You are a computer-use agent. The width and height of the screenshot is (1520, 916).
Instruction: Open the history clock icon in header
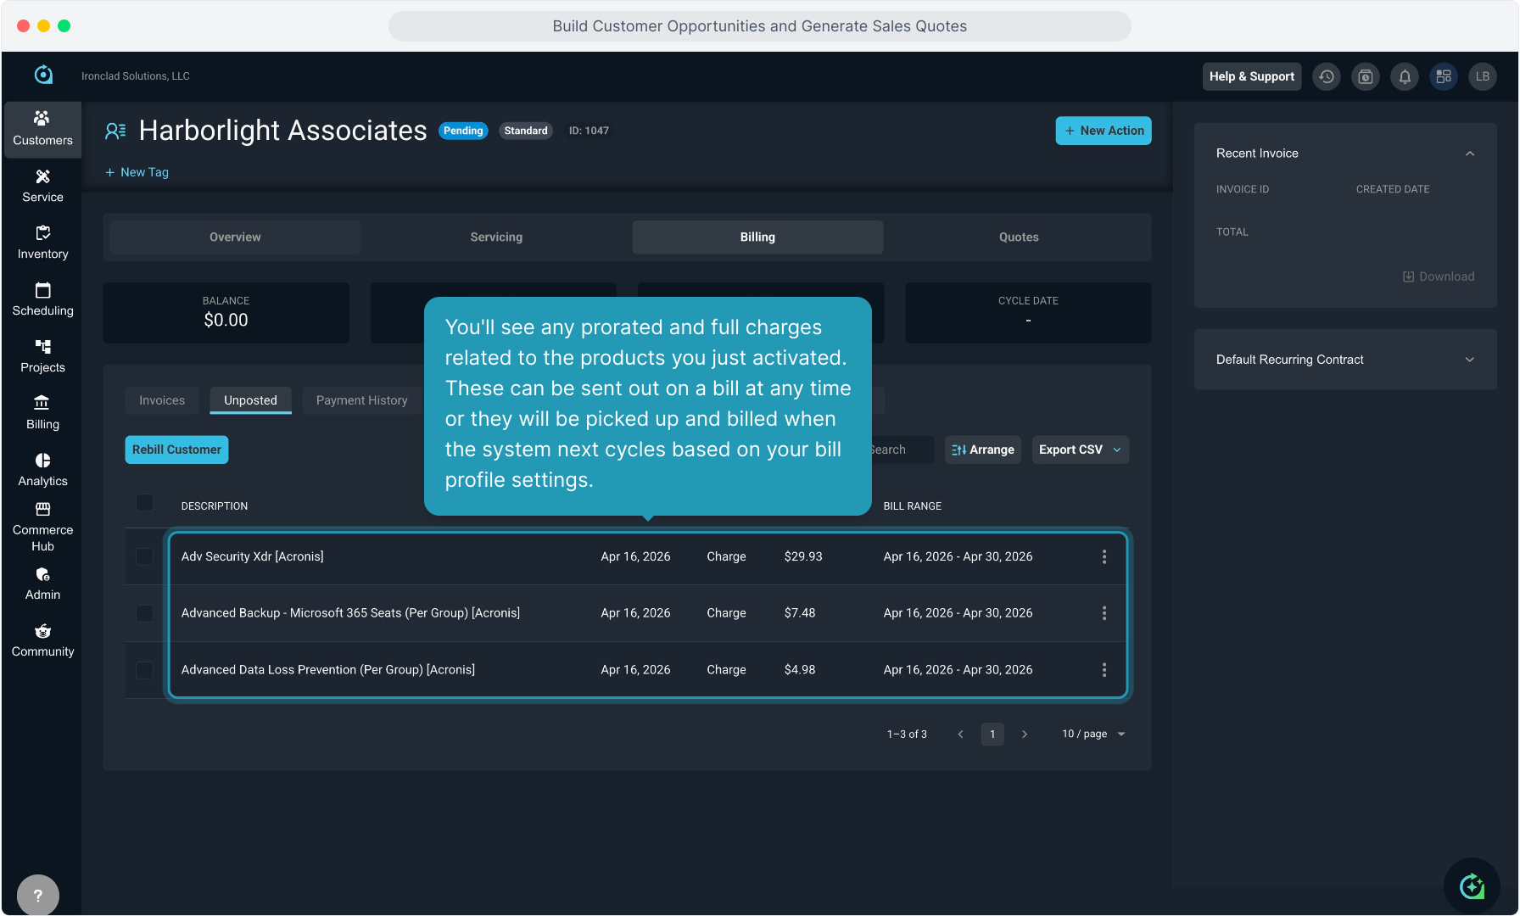[x=1327, y=76]
